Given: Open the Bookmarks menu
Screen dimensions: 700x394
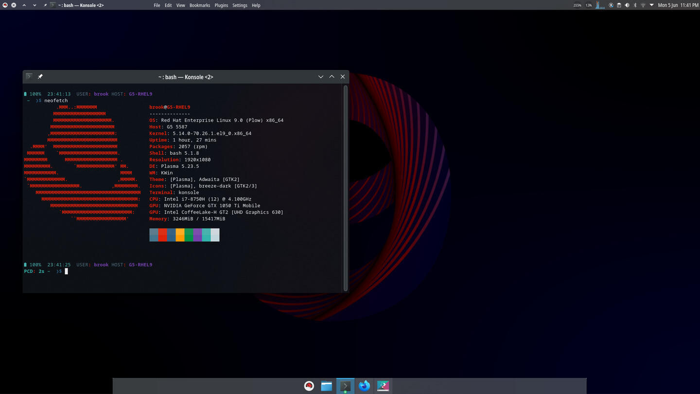Looking at the screenshot, I should coord(200,5).
